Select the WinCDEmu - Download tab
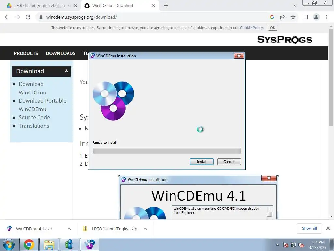This screenshot has height=251, width=334. 119,6
